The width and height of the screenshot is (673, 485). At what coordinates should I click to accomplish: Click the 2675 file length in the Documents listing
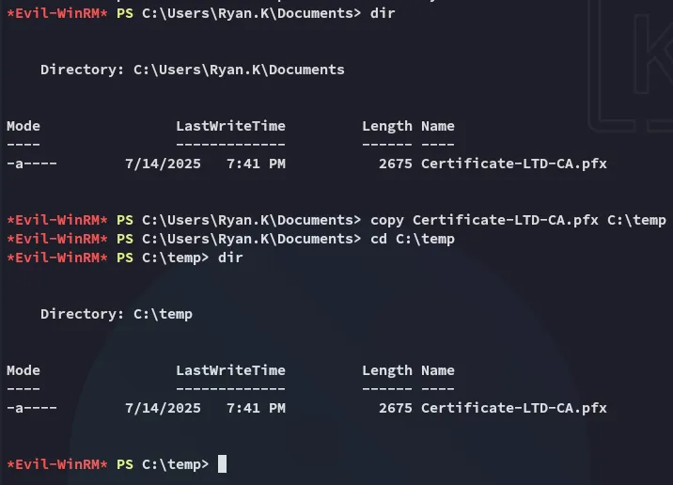(396, 164)
